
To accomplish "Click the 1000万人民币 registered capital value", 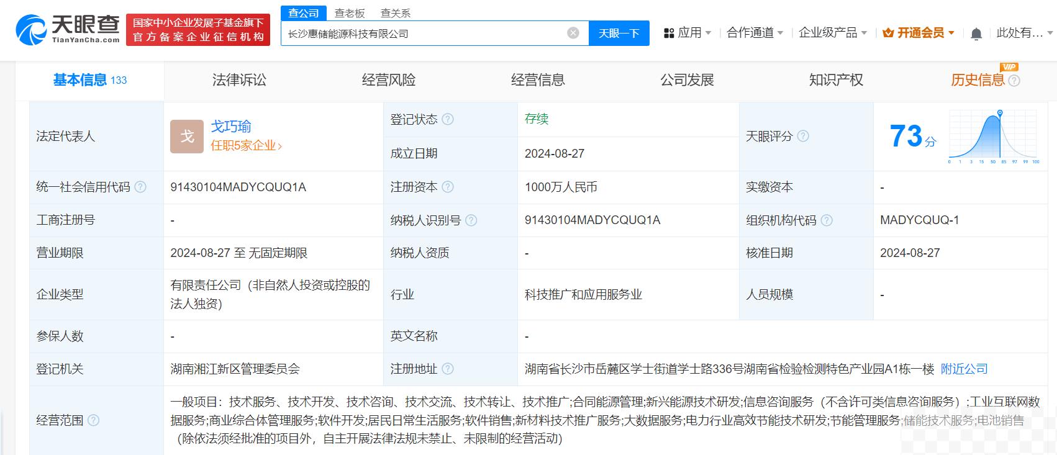I will 561,187.
